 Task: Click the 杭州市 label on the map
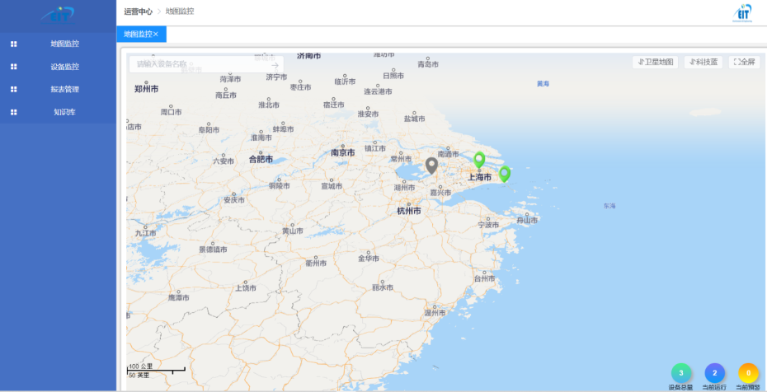[409, 212]
